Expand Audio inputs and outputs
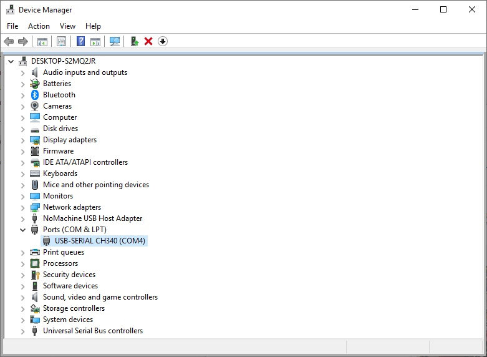Image resolution: width=487 pixels, height=357 pixels. [22, 73]
